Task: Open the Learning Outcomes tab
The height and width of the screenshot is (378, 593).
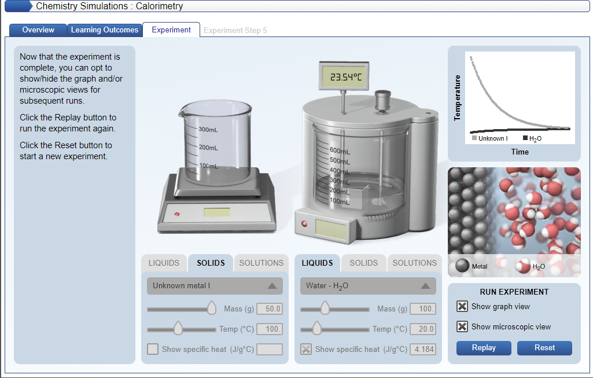Action: coord(104,30)
